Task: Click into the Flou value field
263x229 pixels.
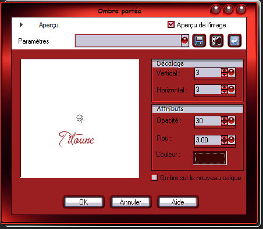Action: point(208,139)
